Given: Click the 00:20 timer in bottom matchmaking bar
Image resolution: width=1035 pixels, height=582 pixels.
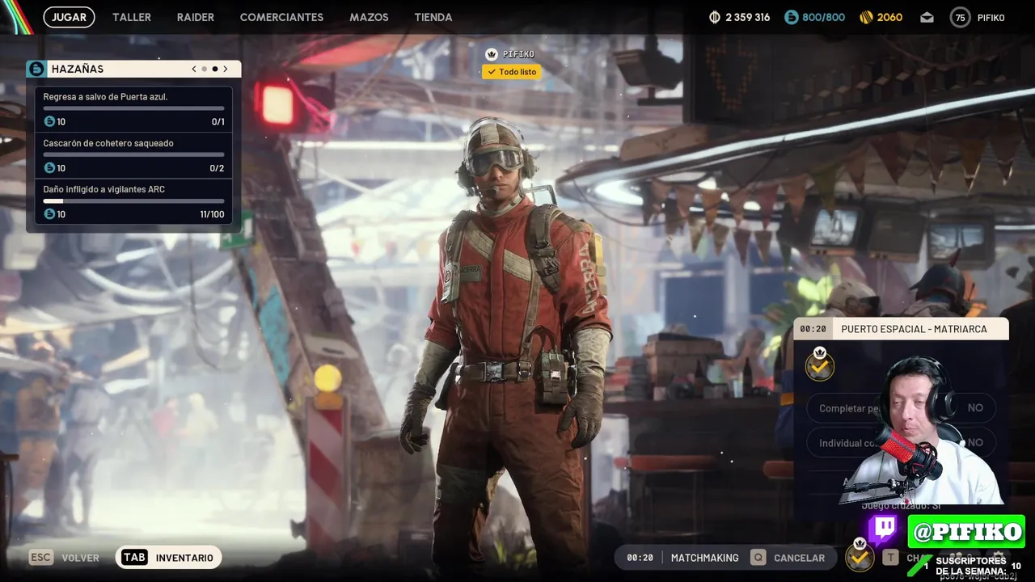Looking at the screenshot, I should [640, 558].
